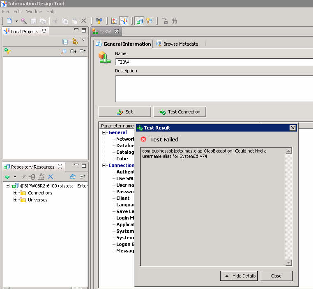Switch to the Browse Metadata tab
Viewport: 313px width, 289px height.
177,44
